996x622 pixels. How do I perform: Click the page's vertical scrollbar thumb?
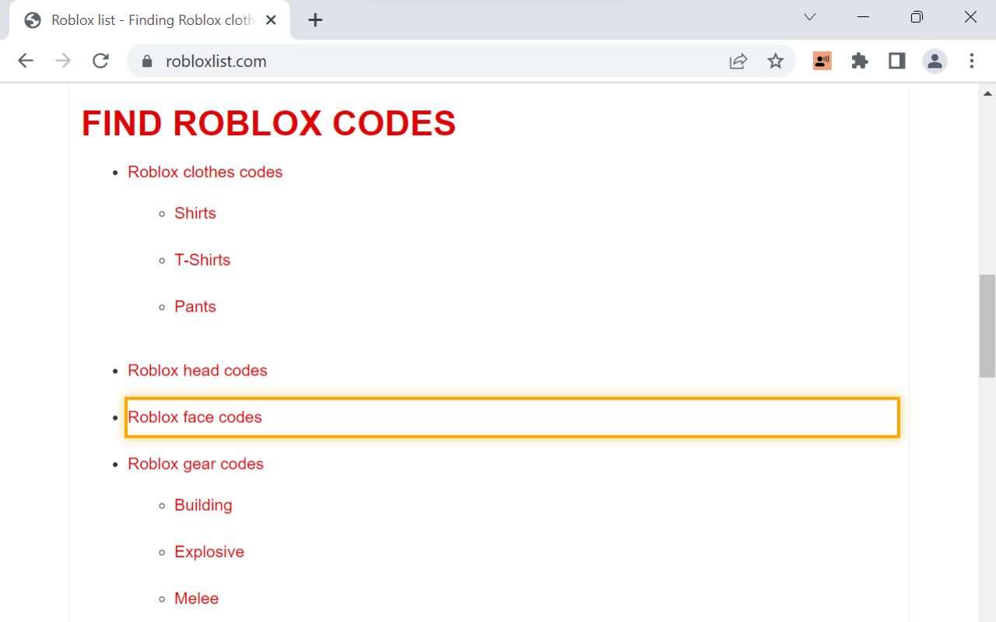(987, 326)
